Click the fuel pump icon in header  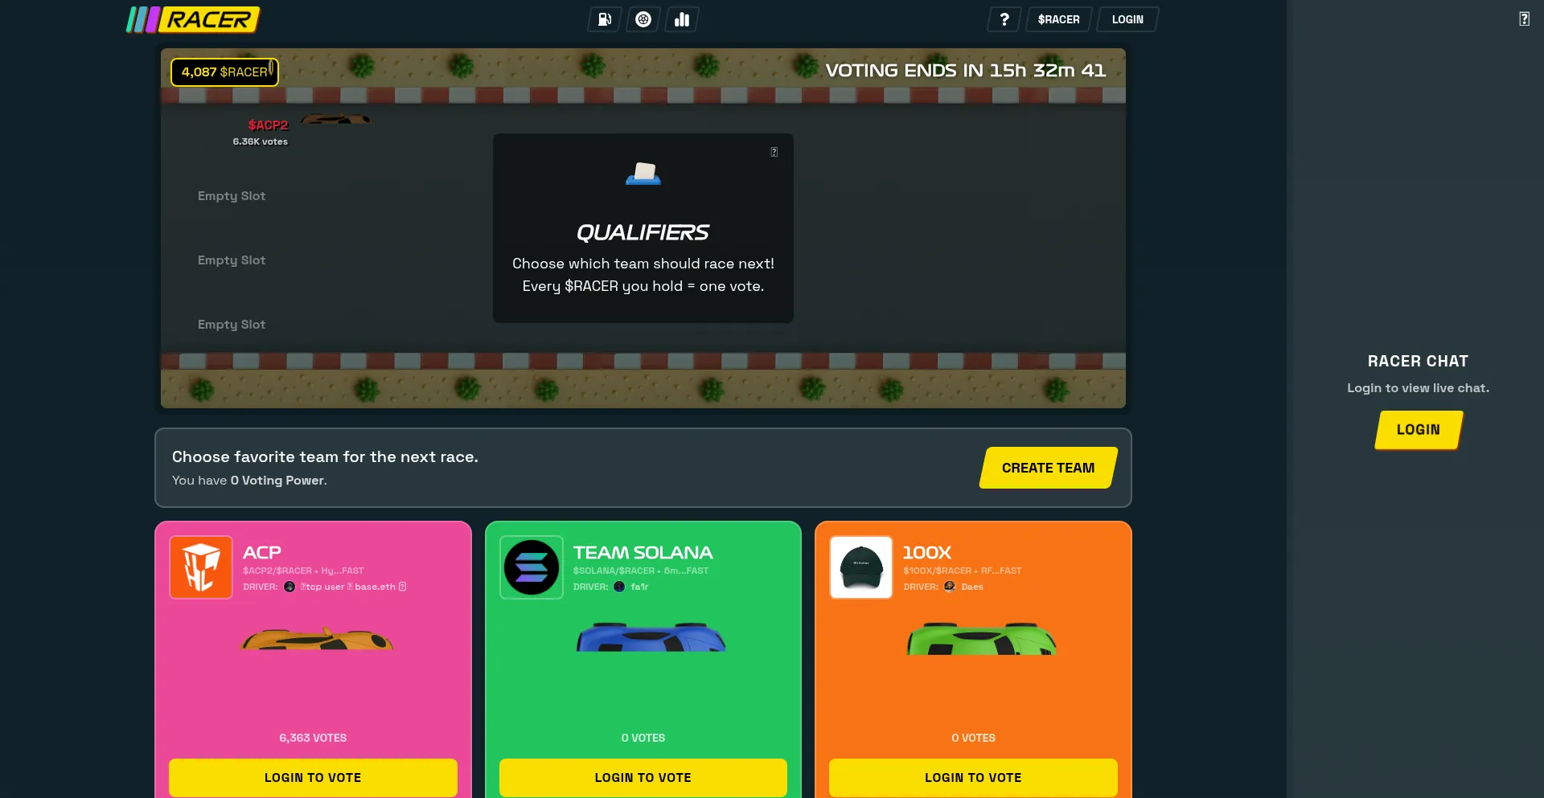tap(605, 19)
